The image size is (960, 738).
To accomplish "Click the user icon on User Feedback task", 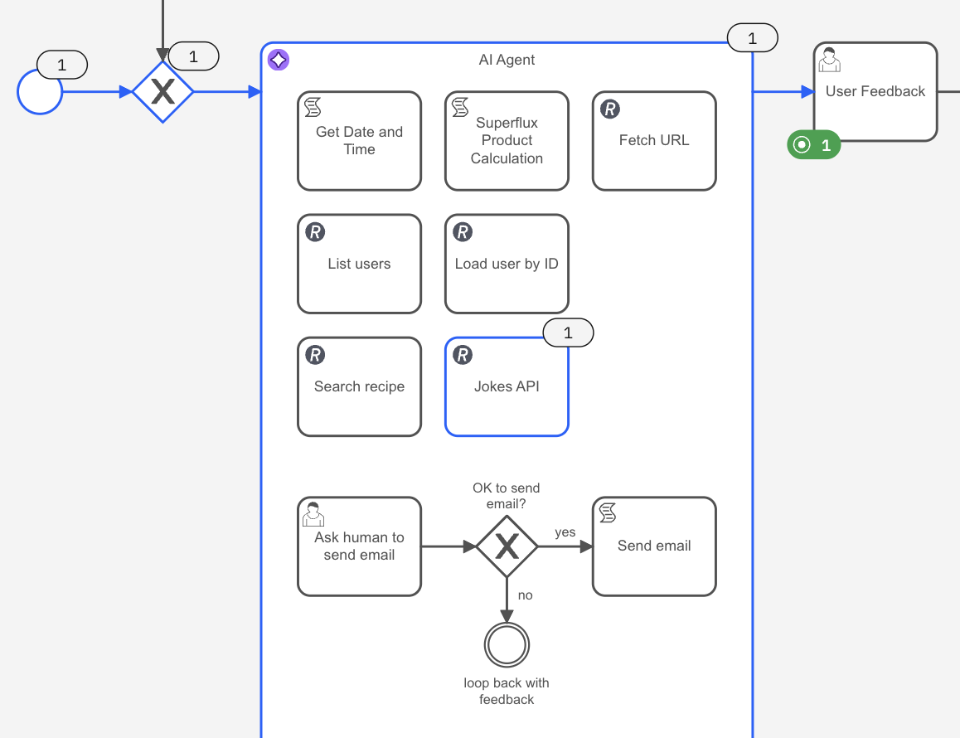I will tap(829, 61).
